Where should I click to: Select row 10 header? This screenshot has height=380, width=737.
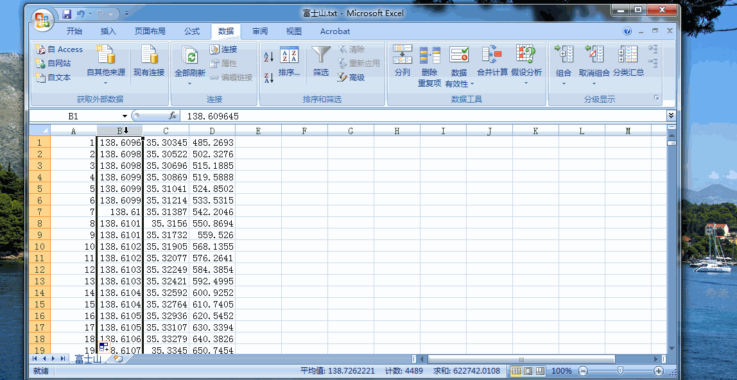coord(40,246)
